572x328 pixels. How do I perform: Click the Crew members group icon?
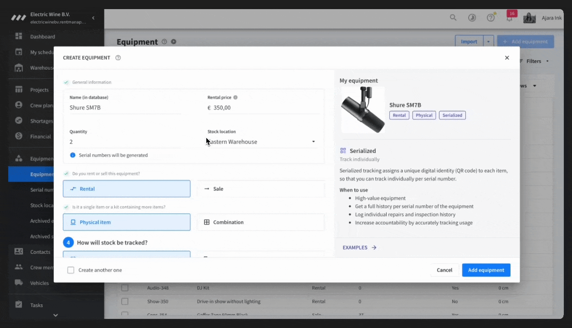tap(19, 267)
